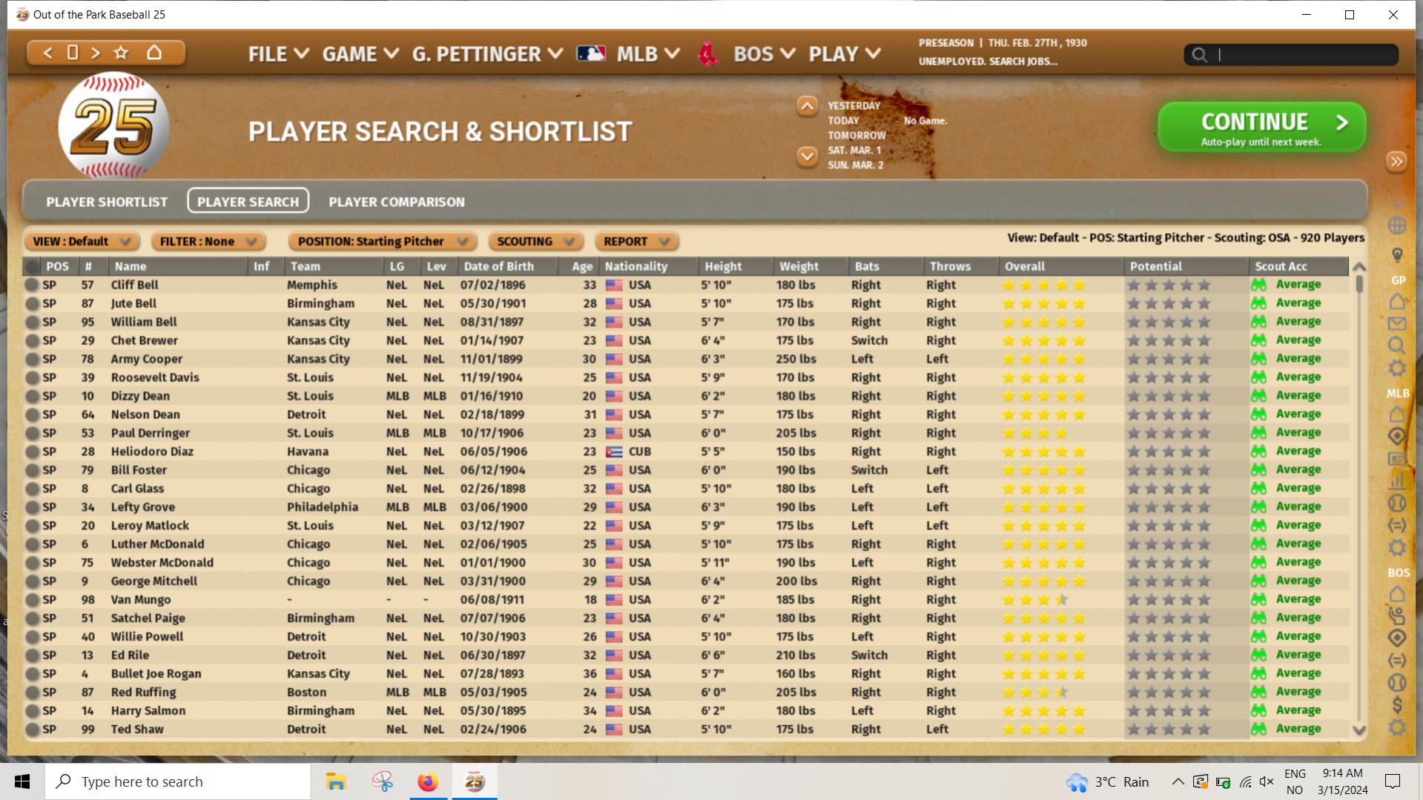The image size is (1423, 800).
Task: Select the radio circle beside Dizzy Dean
Action: coord(32,396)
